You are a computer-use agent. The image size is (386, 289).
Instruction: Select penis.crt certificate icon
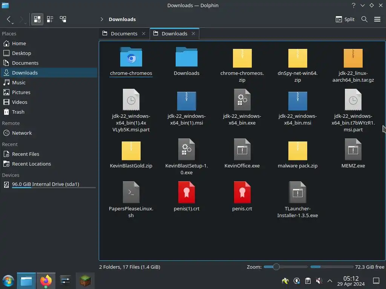[x=242, y=192]
